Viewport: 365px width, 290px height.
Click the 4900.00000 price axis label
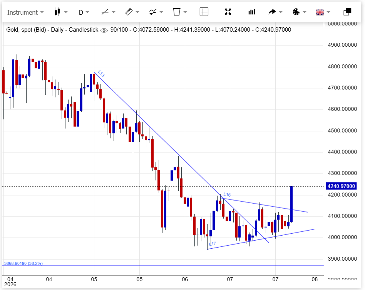[342, 45]
